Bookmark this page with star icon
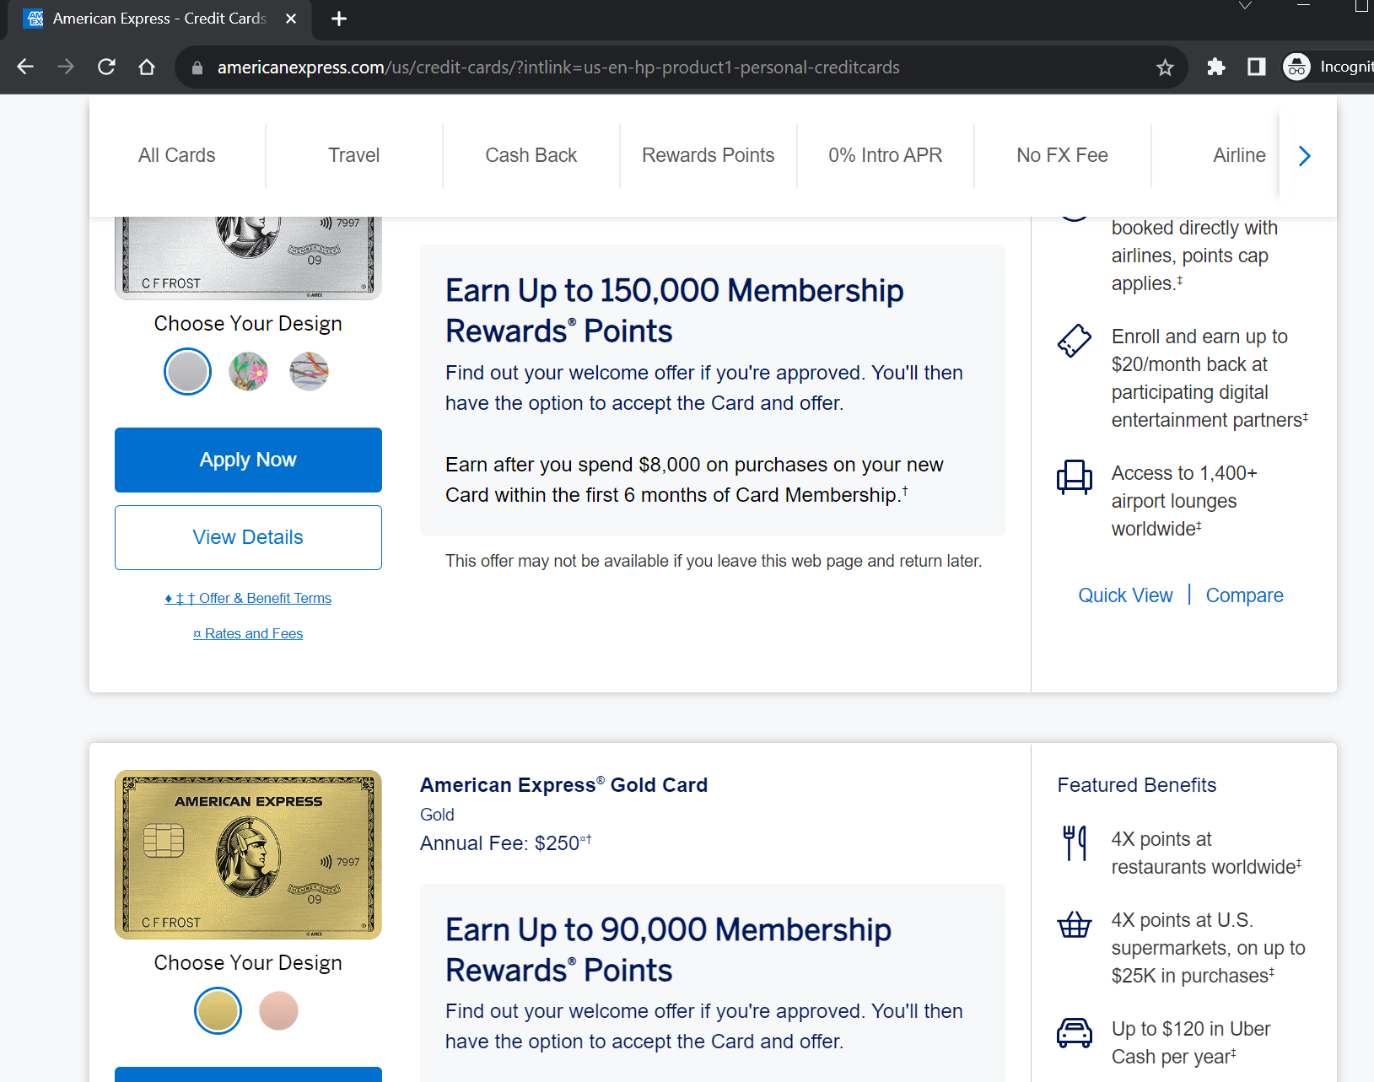The width and height of the screenshot is (1374, 1082). pyautogui.click(x=1165, y=67)
